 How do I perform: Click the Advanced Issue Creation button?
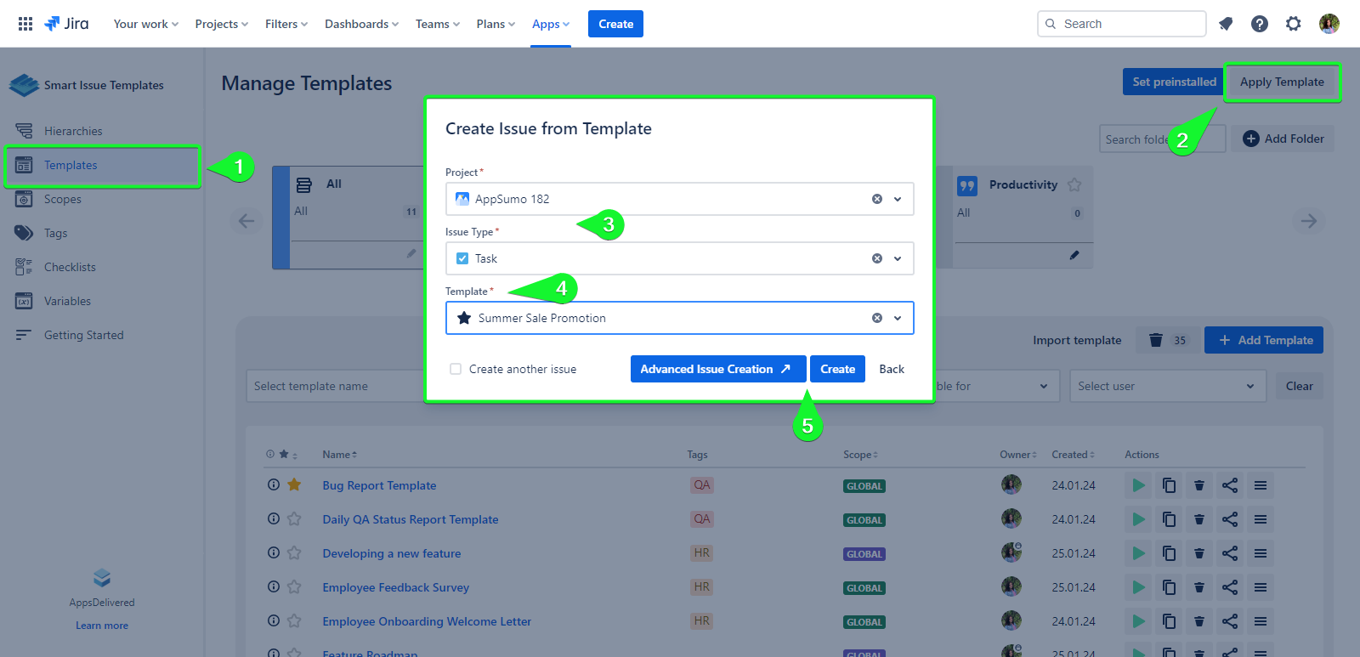click(x=716, y=369)
